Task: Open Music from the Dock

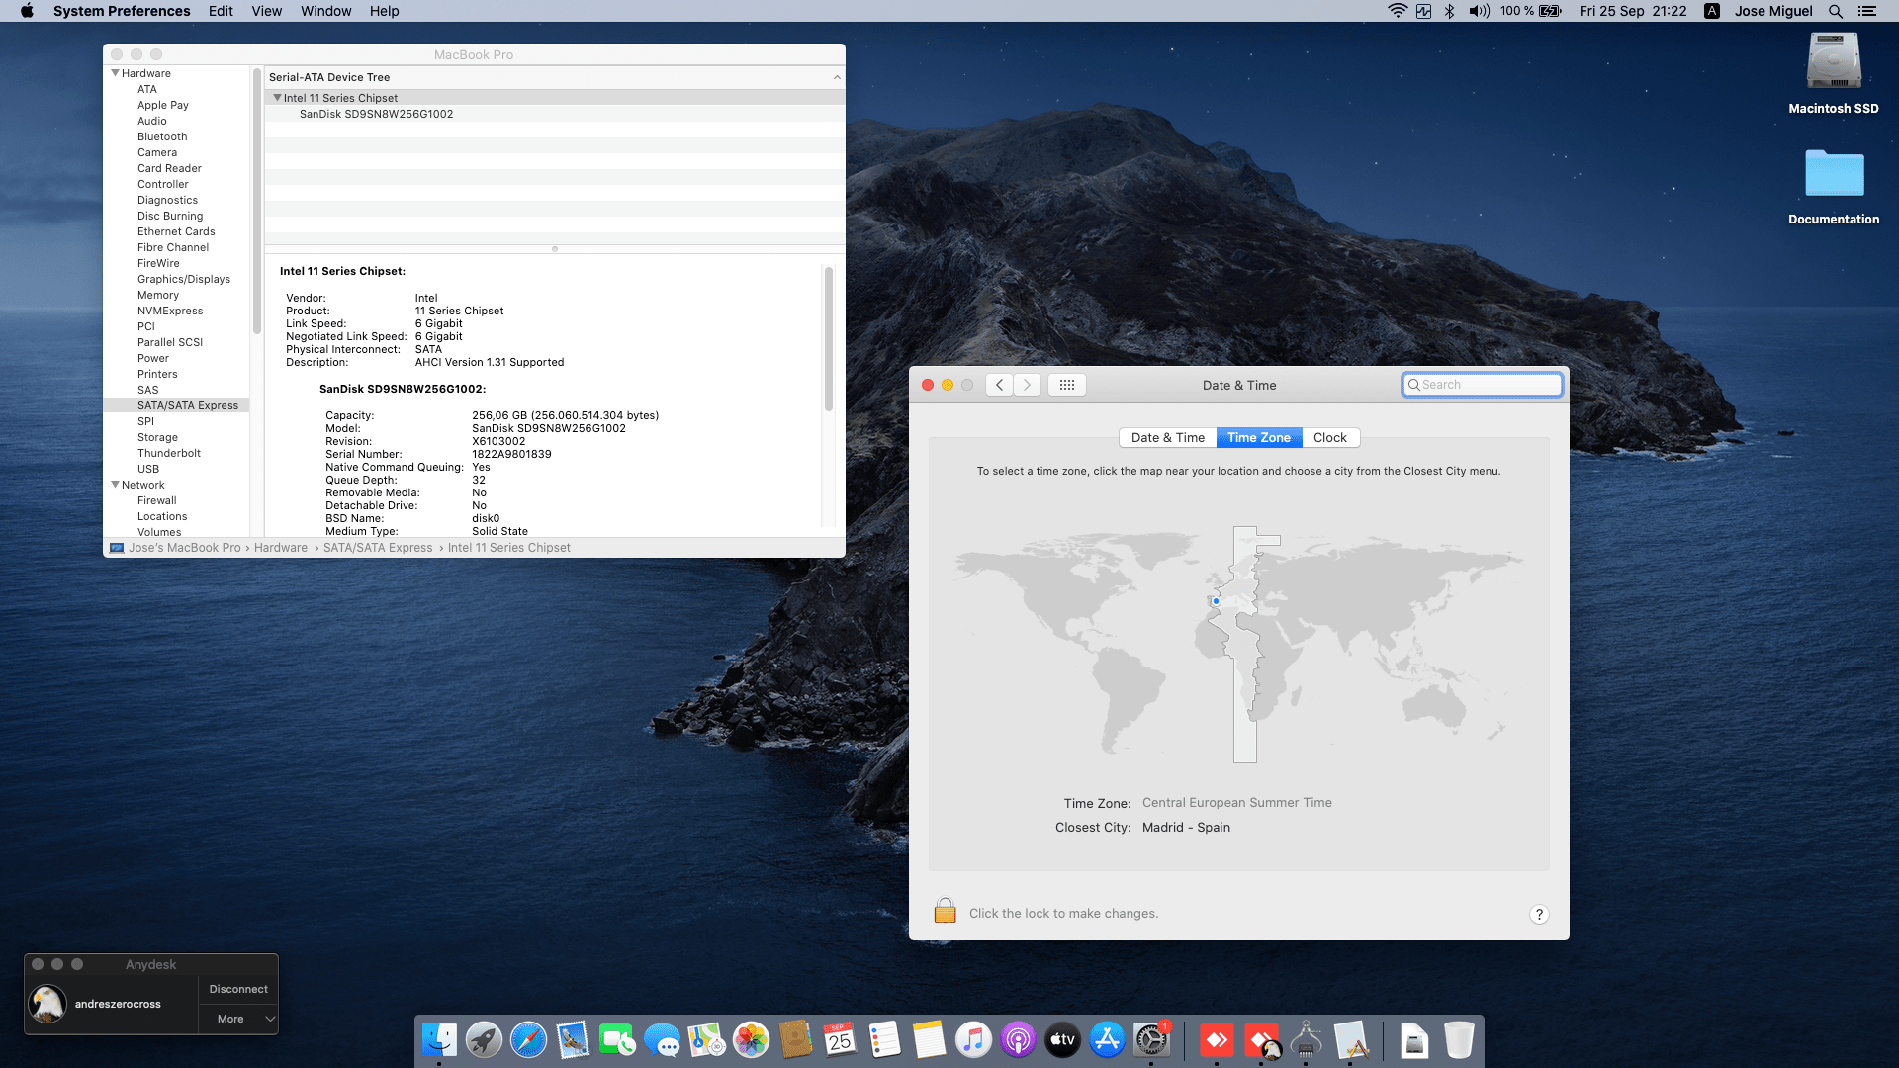Action: pos(973,1040)
